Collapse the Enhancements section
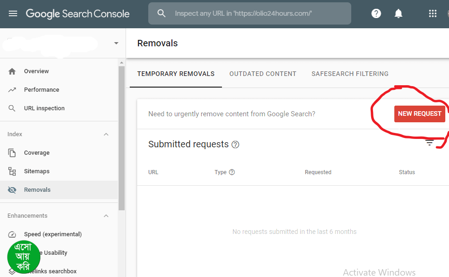The image size is (449, 277). click(x=106, y=216)
